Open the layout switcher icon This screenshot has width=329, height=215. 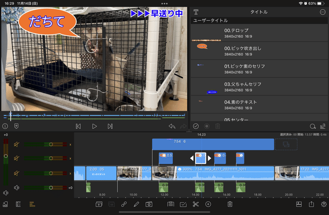(299, 204)
